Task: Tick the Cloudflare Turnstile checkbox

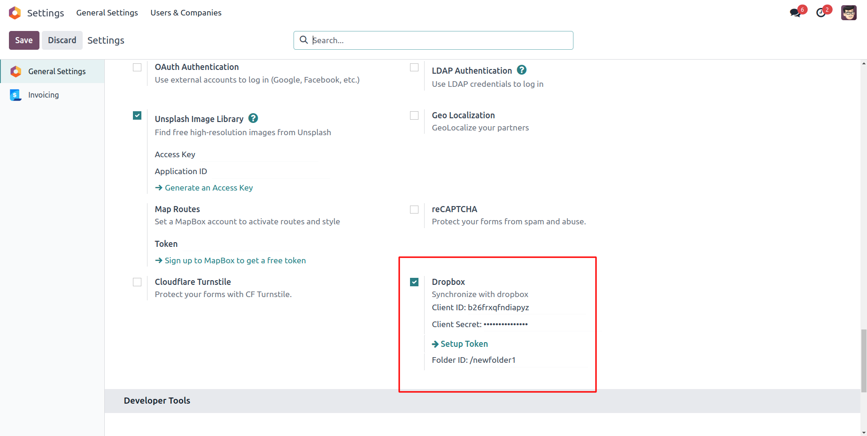Action: [x=137, y=282]
